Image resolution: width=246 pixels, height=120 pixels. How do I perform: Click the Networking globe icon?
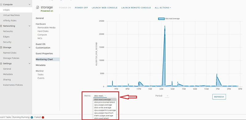[1, 26]
